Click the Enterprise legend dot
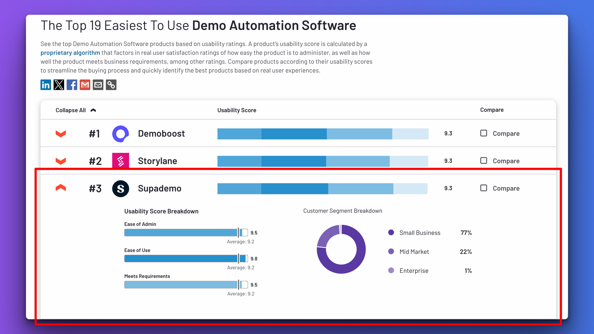 [391, 270]
